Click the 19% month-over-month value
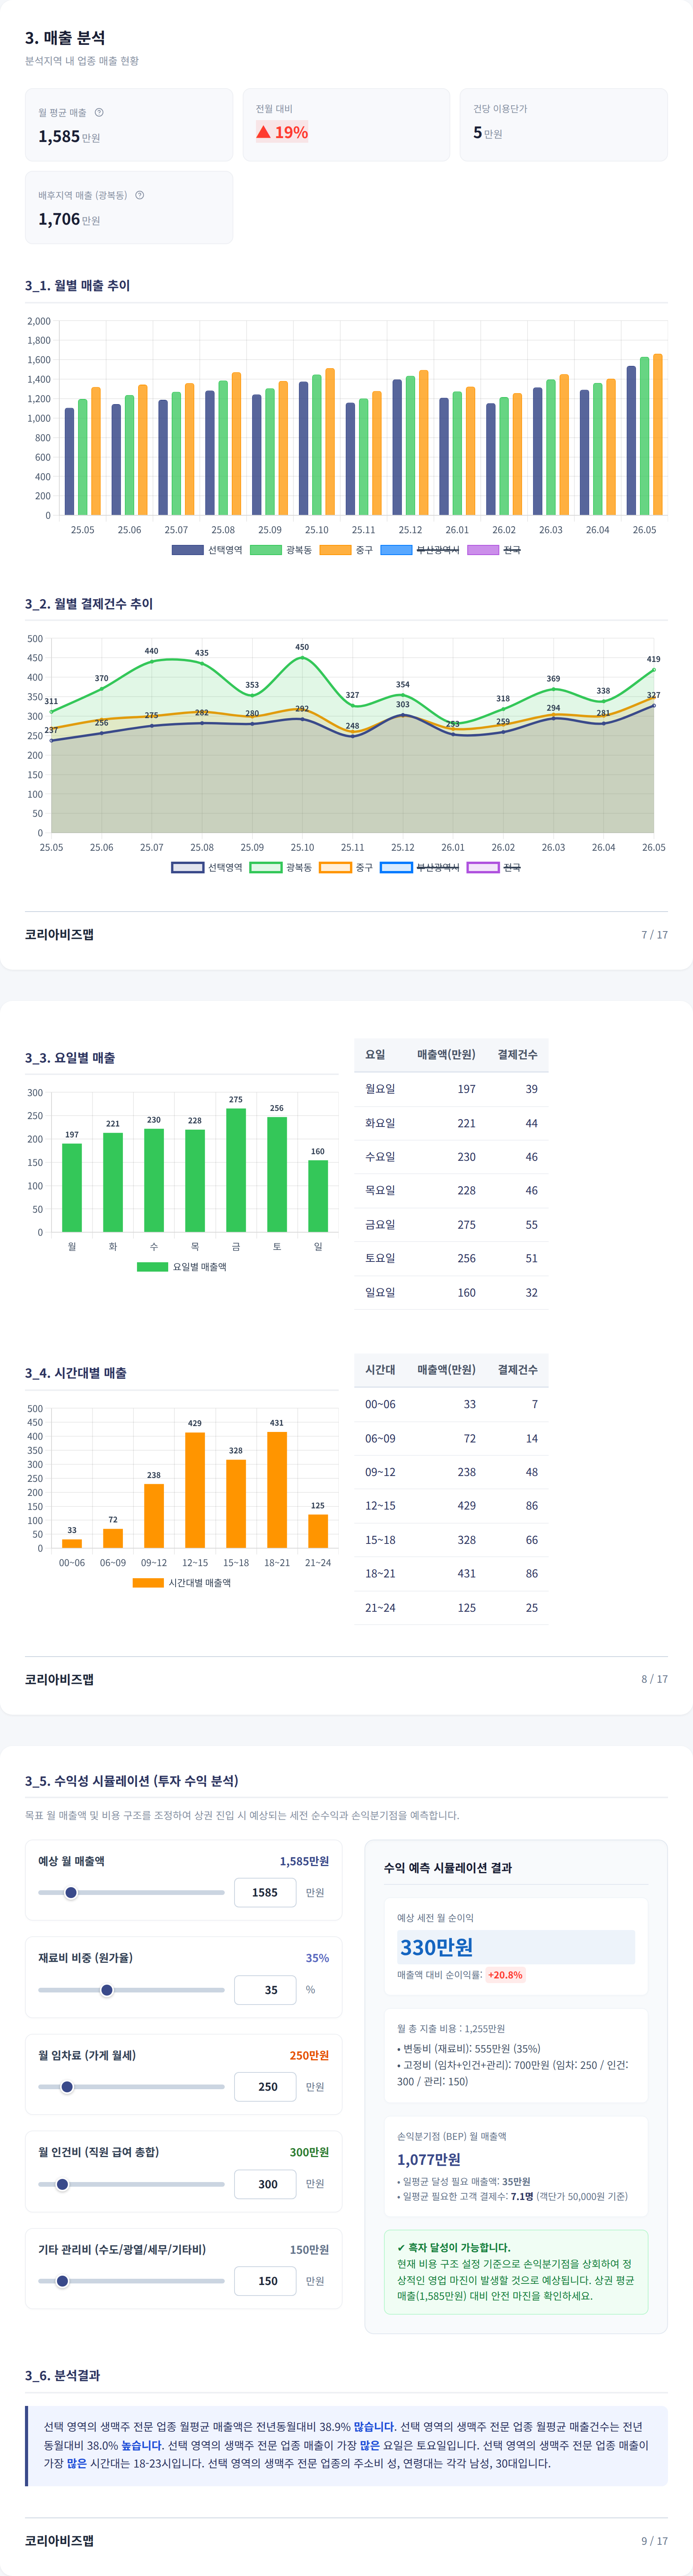 pyautogui.click(x=282, y=132)
